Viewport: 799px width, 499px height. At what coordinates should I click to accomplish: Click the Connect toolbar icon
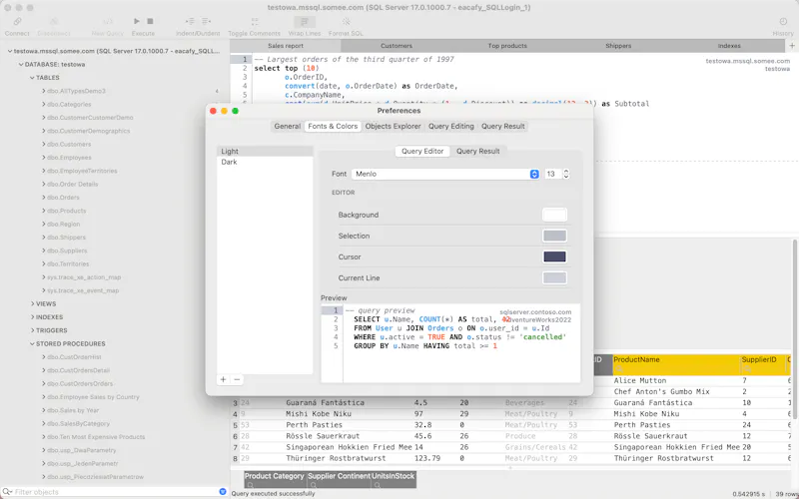pyautogui.click(x=17, y=21)
